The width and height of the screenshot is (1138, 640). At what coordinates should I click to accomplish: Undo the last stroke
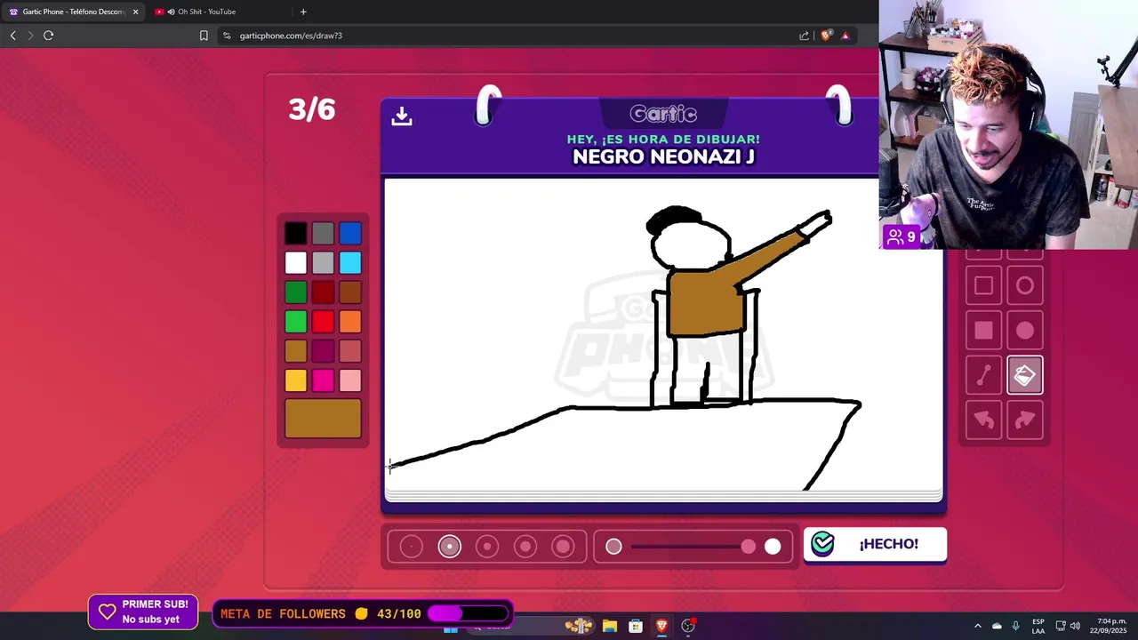(x=983, y=420)
